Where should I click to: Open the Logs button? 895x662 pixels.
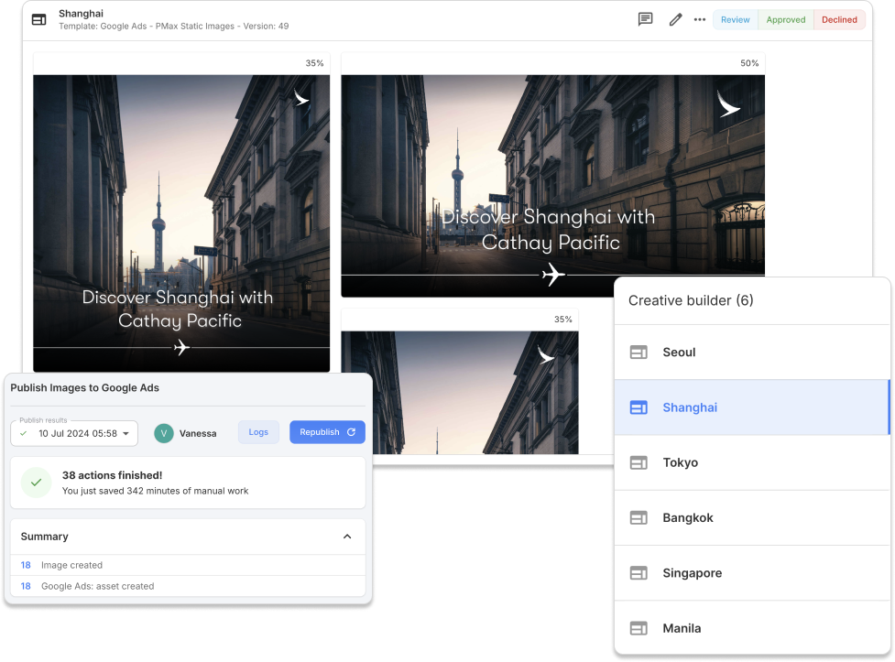click(258, 432)
